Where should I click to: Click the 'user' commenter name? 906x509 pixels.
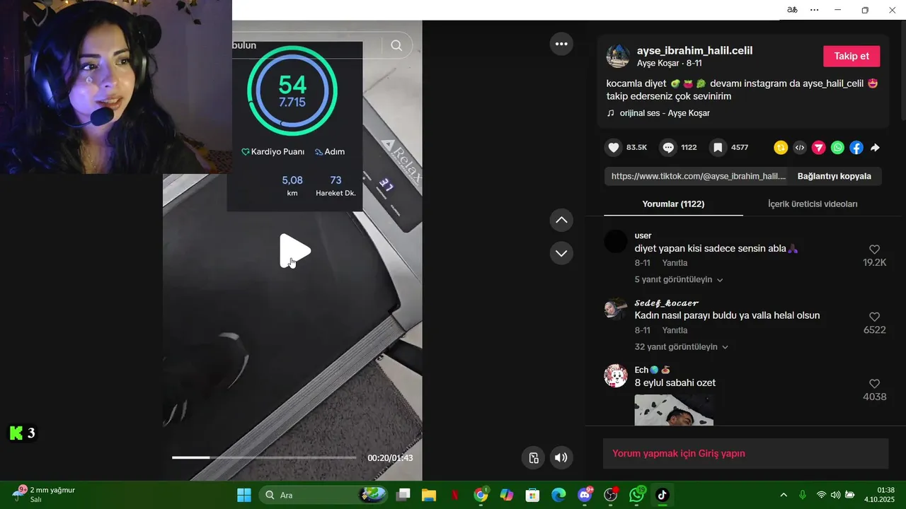click(643, 235)
